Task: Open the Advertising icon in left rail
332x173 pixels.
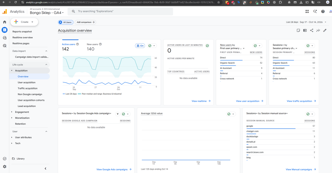Action: [x=5, y=46]
